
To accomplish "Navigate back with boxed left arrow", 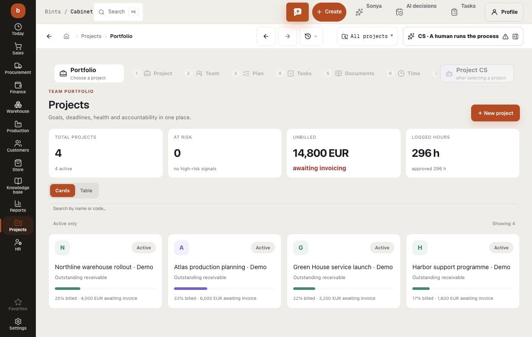I will pos(266,36).
